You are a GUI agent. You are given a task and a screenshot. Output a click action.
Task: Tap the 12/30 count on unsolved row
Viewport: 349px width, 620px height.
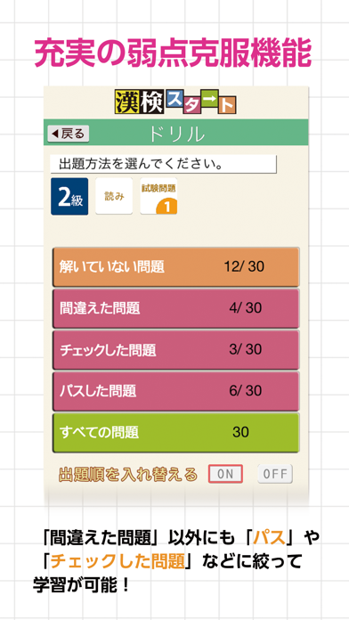click(x=244, y=267)
